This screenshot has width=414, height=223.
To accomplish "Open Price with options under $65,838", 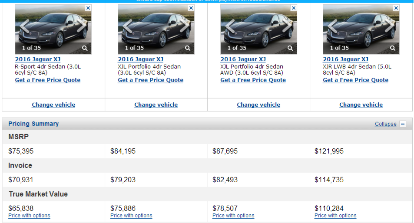I will coord(29,216).
